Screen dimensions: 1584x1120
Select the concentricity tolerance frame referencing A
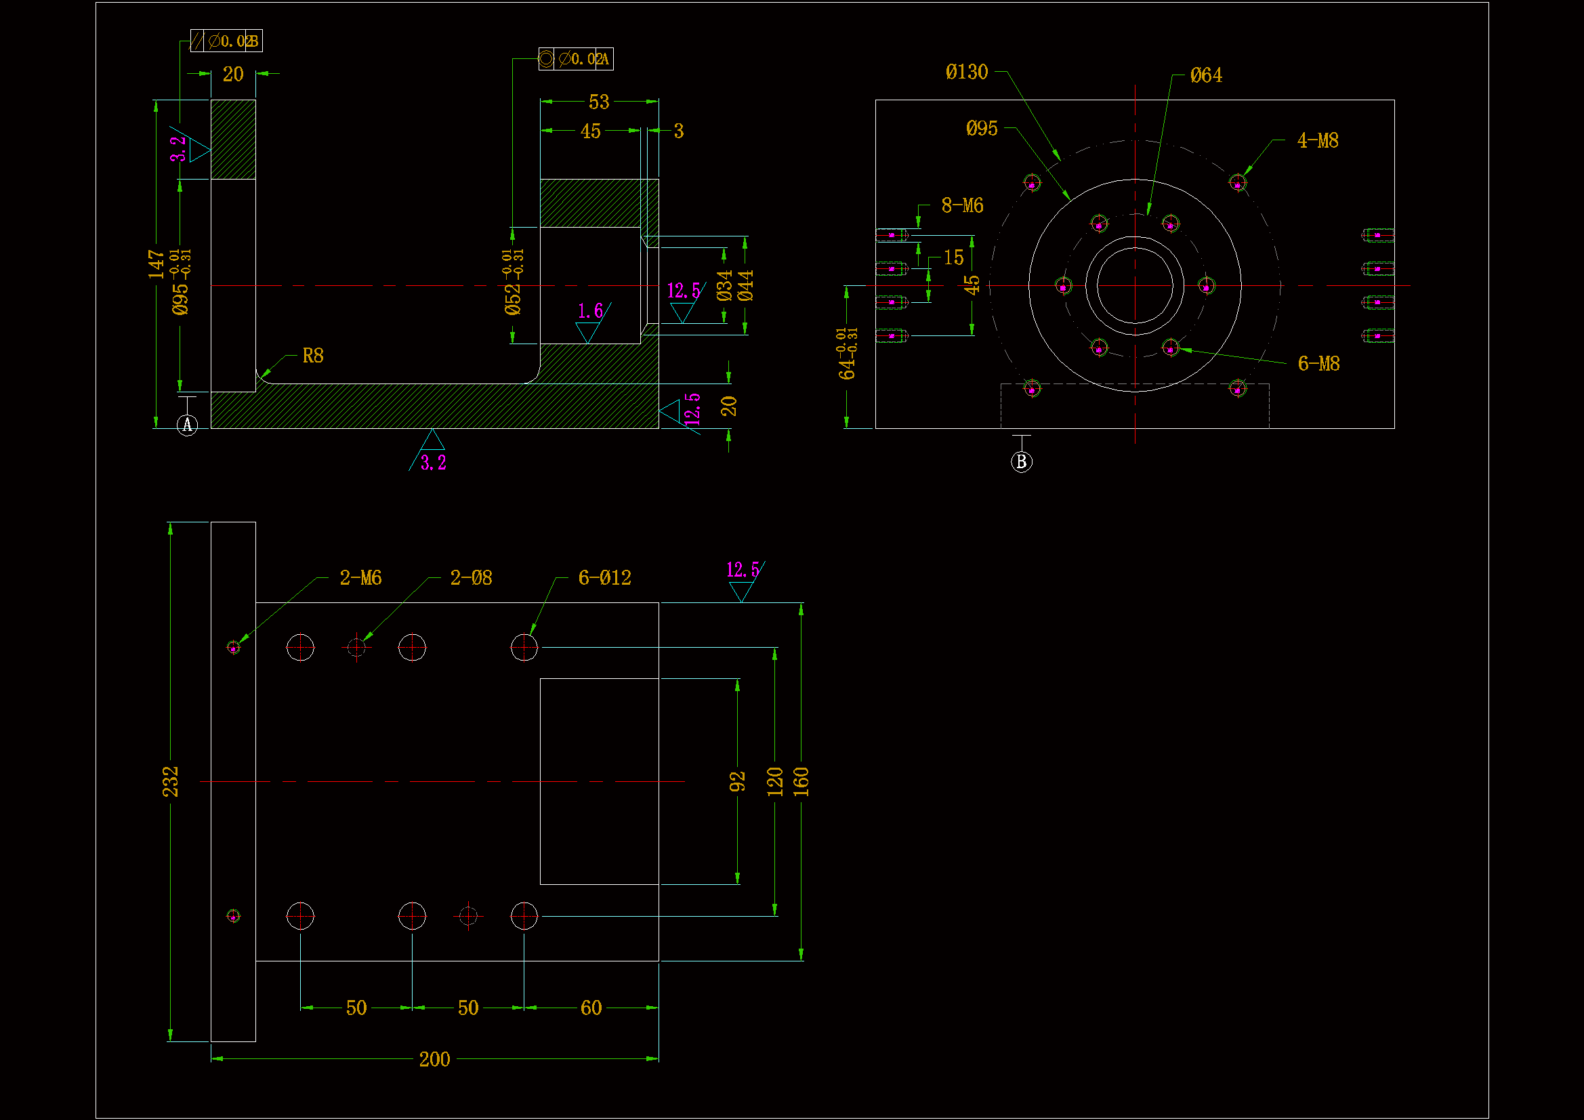(575, 60)
